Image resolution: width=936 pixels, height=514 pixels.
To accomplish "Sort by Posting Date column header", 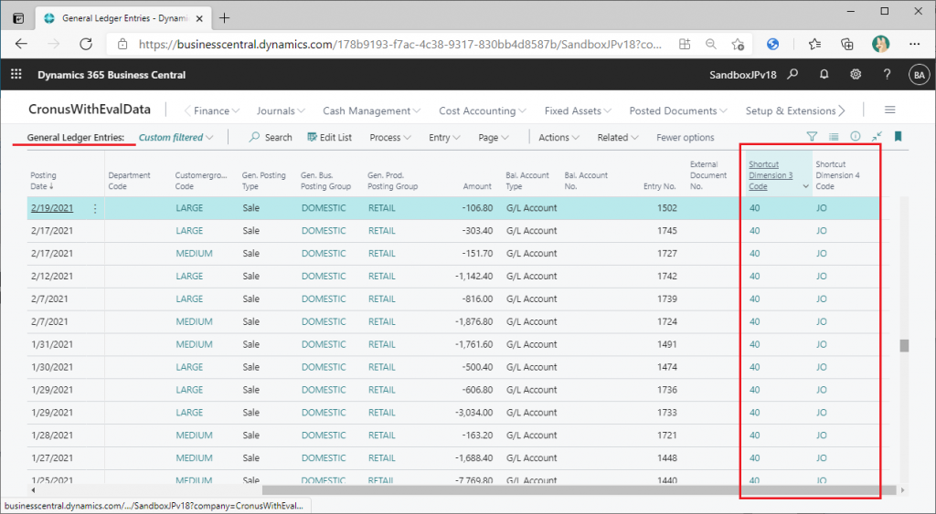I will [43, 181].
